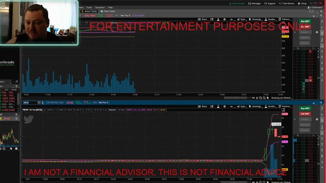The image size is (326, 183).
Task: Toggle the AT sidebar tab in lower panel
Action: [322, 121]
